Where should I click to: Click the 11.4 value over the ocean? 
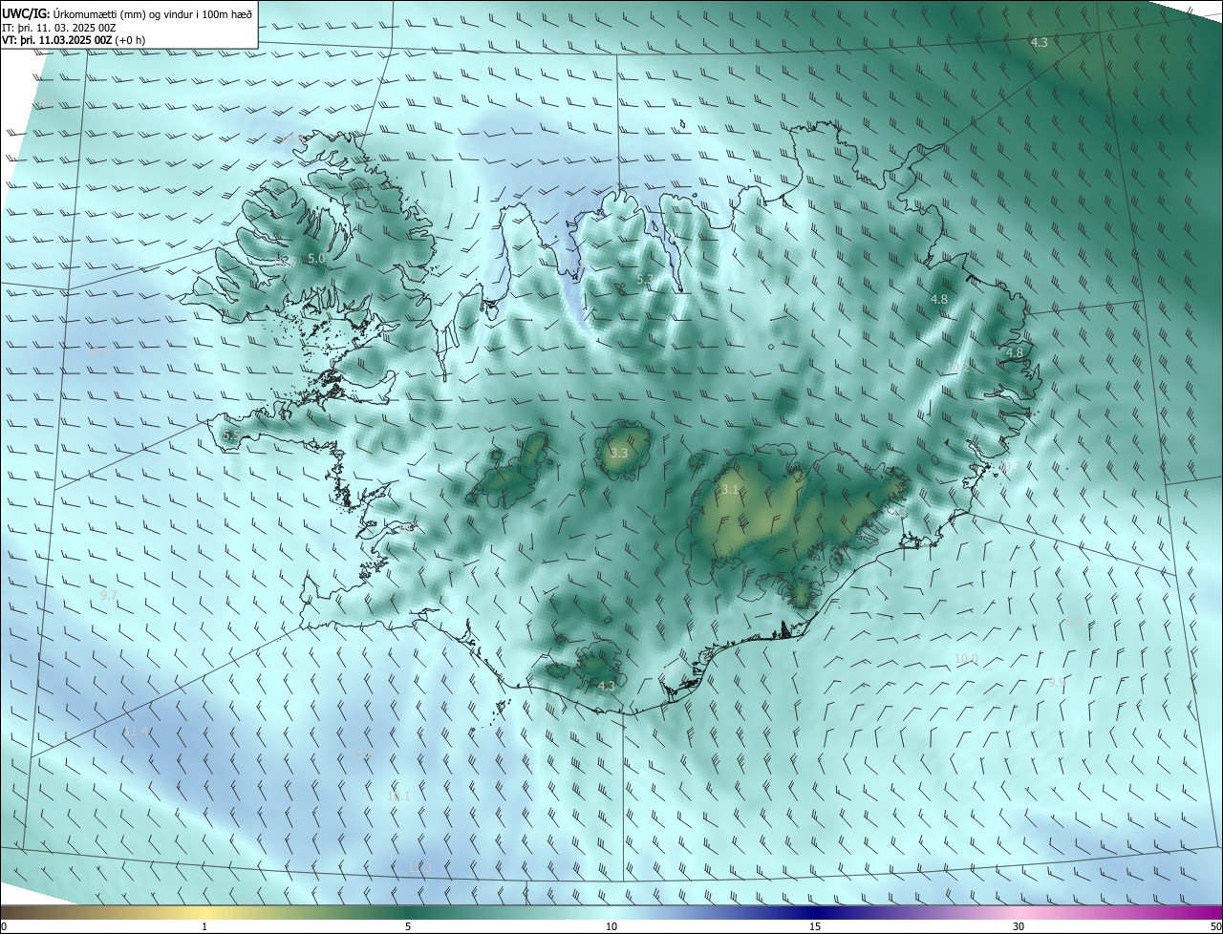tap(137, 732)
